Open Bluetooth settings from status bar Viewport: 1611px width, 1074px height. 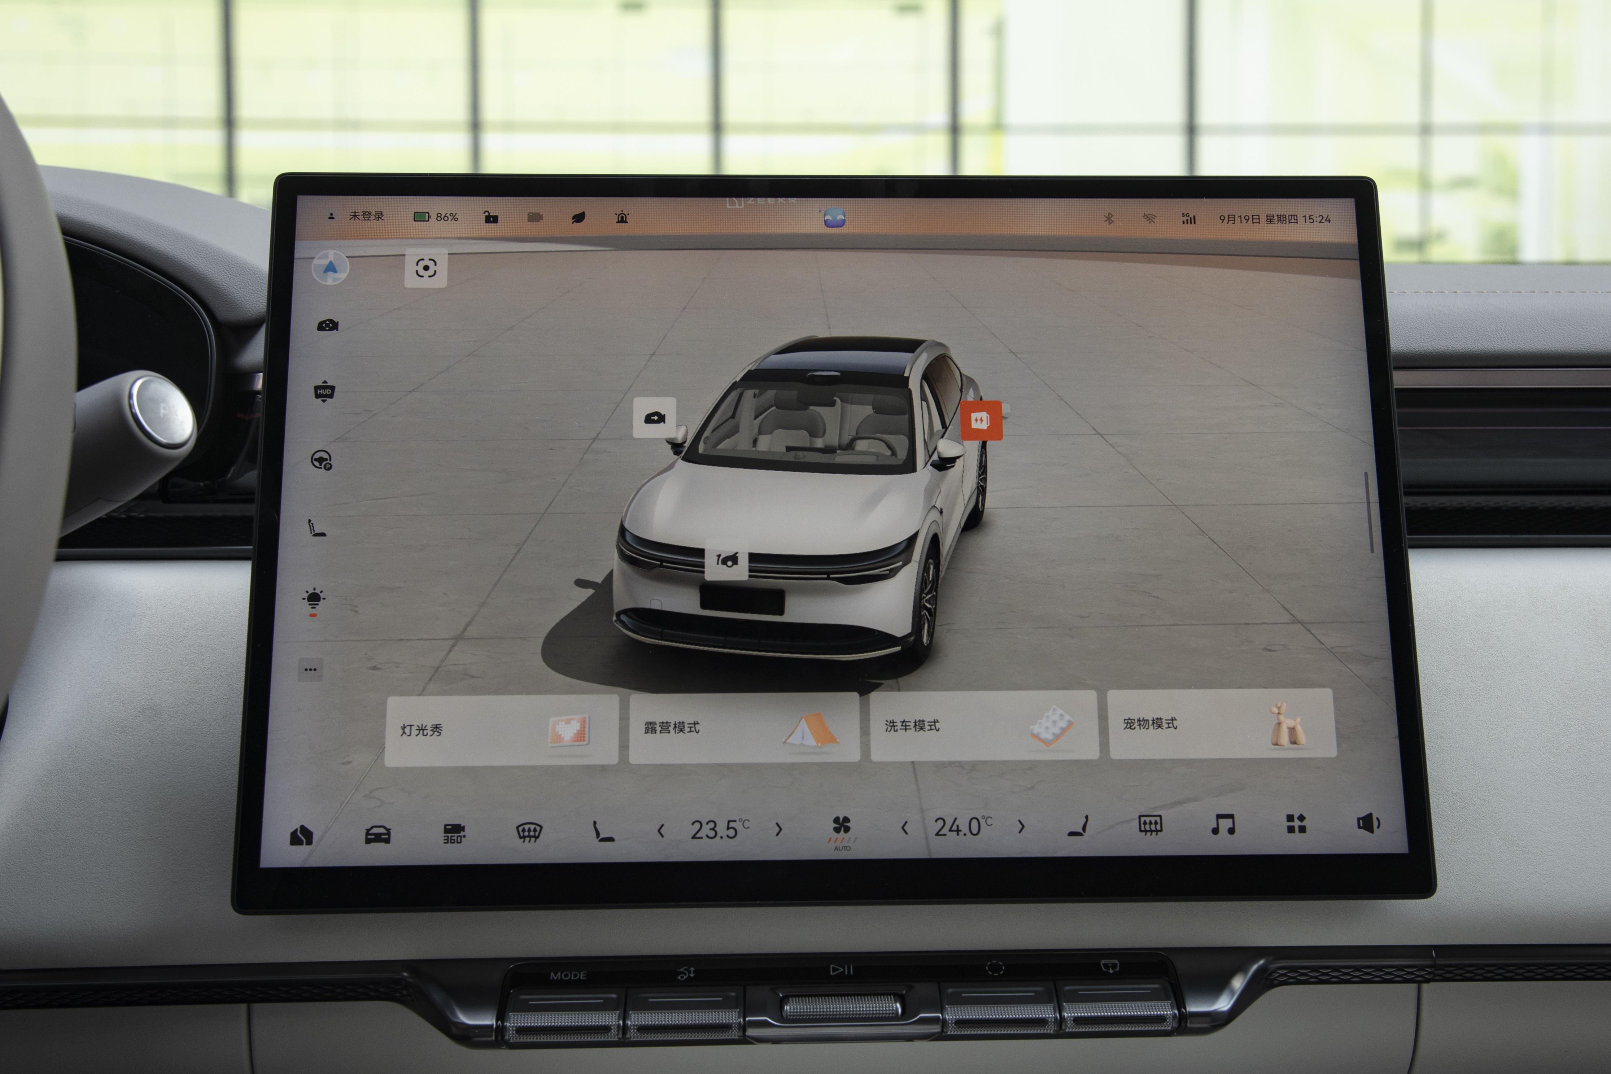point(1108,218)
